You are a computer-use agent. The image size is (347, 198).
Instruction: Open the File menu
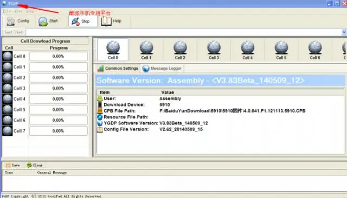pyautogui.click(x=7, y=11)
